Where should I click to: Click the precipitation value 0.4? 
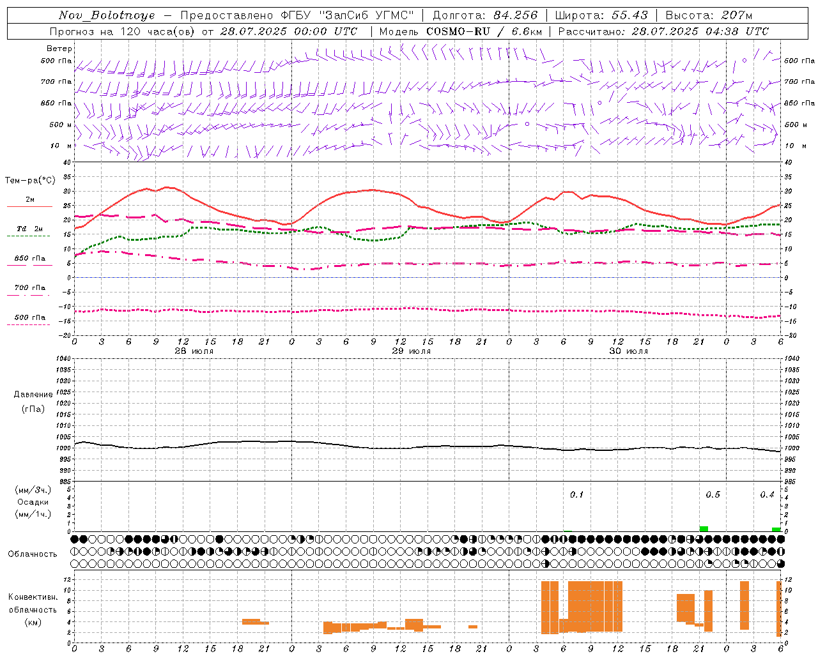(767, 495)
